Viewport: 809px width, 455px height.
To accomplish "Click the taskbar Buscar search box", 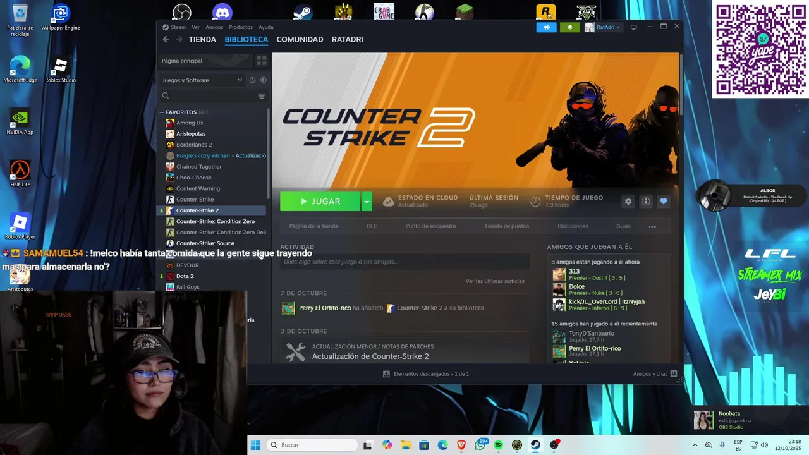I will click(312, 445).
